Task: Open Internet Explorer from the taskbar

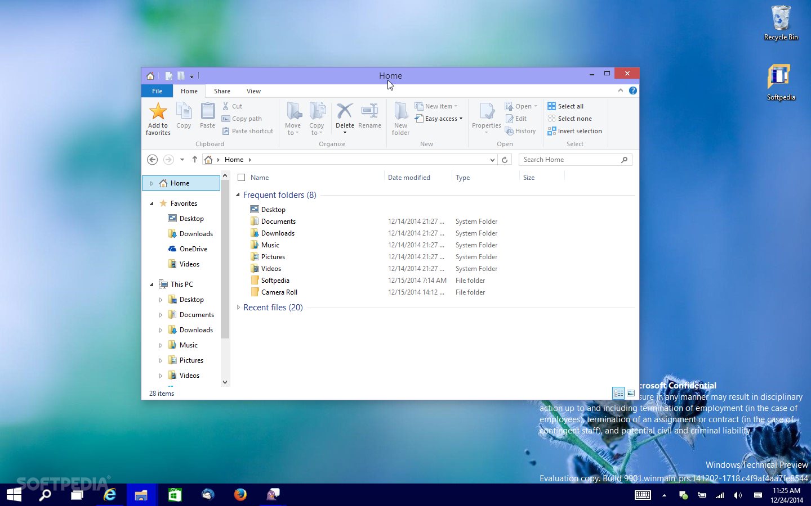Action: click(110, 495)
